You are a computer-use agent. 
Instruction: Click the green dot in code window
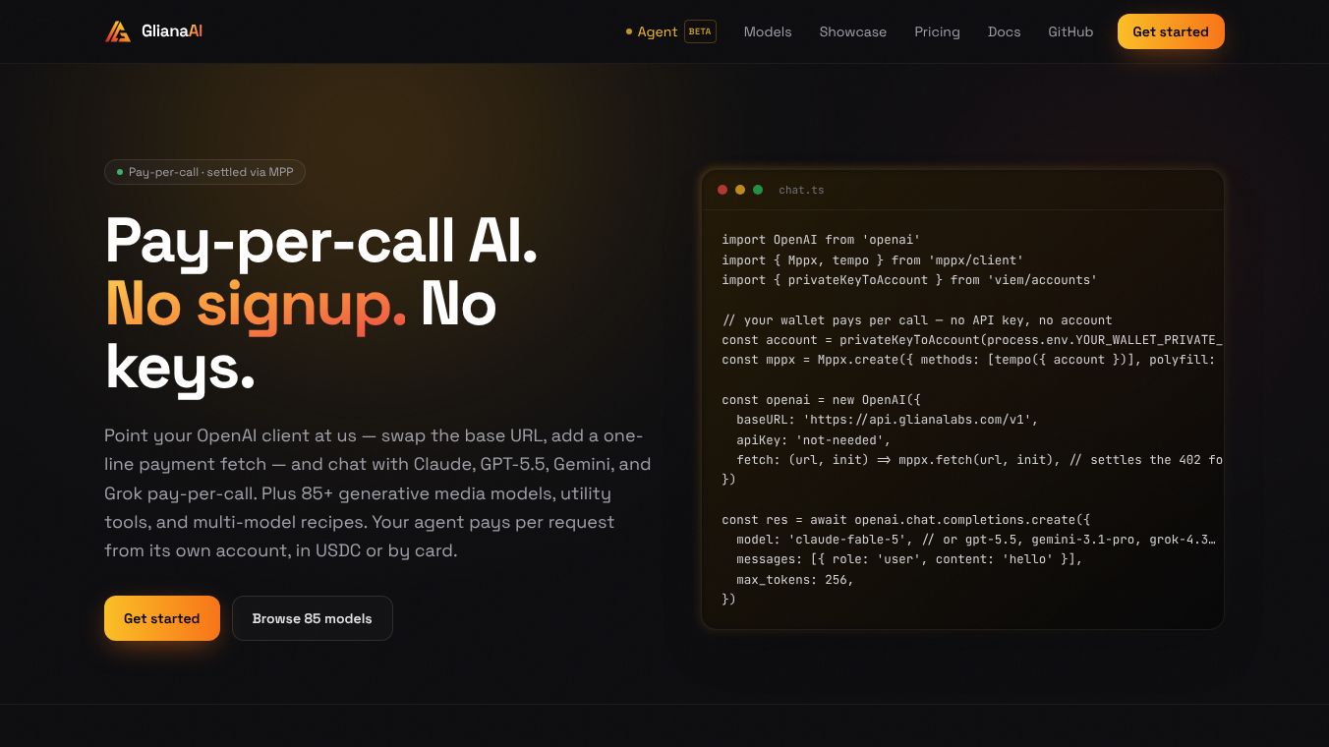(758, 190)
